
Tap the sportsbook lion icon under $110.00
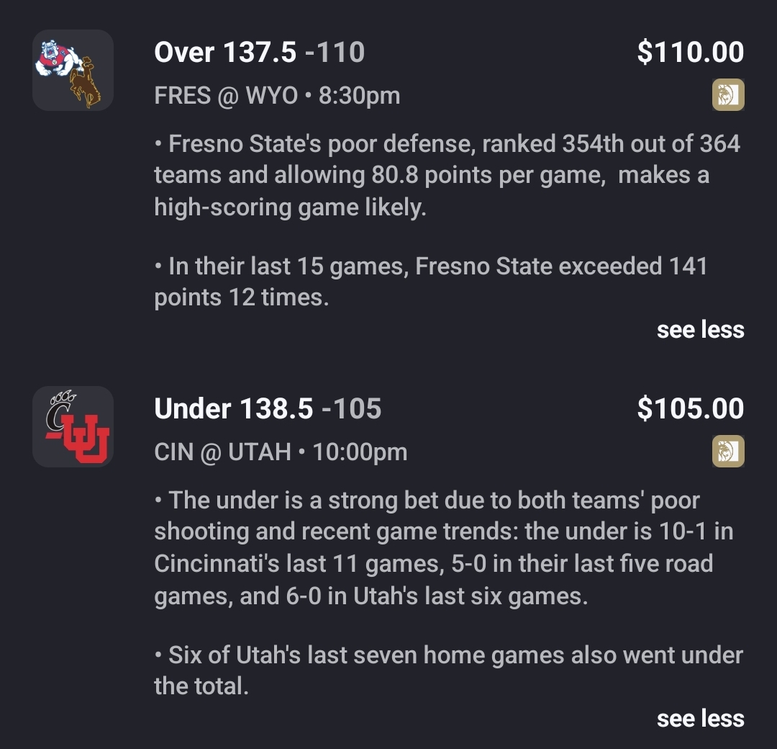tap(728, 95)
